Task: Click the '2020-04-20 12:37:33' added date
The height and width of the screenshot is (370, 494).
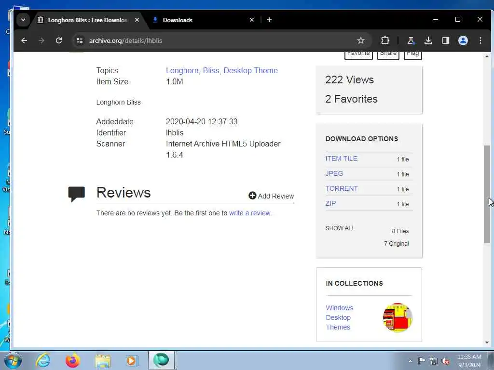Action: click(202, 121)
